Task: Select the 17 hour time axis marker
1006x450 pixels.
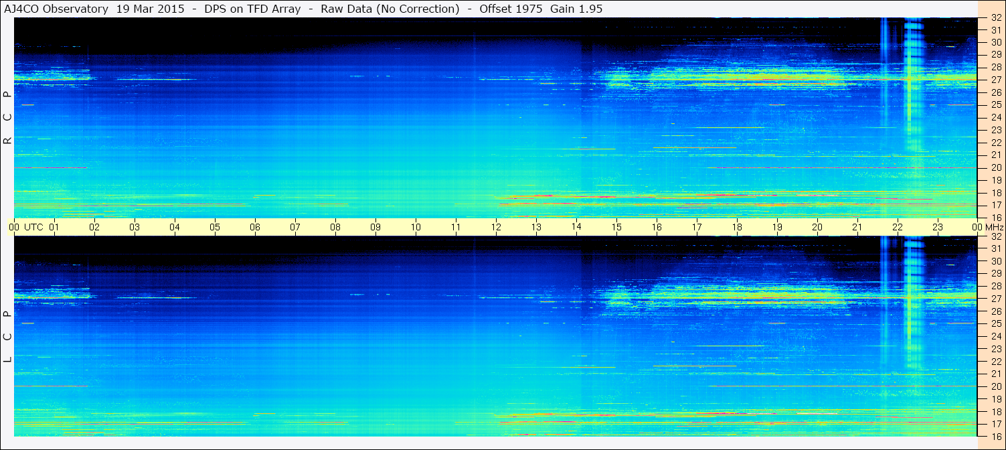Action: tap(697, 227)
